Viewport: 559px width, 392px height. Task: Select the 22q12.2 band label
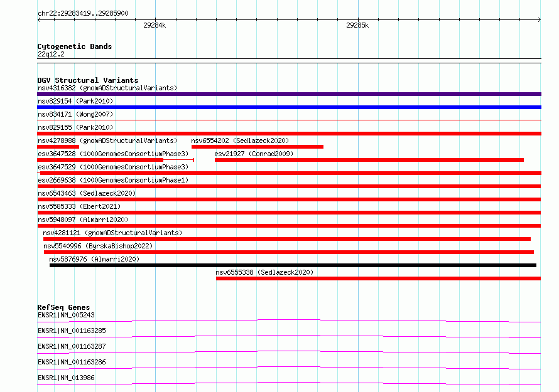pos(51,54)
